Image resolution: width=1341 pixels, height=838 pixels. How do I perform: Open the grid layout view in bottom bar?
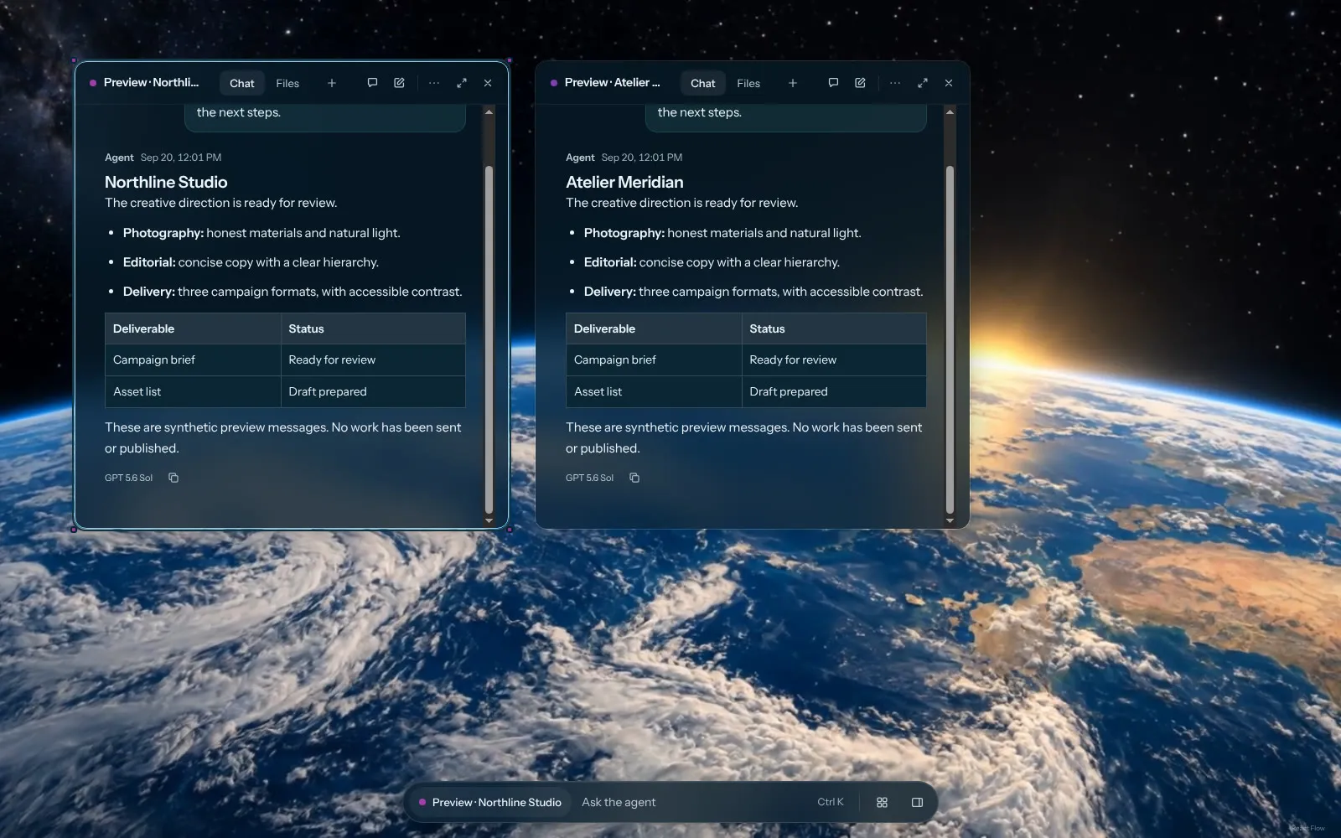882,802
